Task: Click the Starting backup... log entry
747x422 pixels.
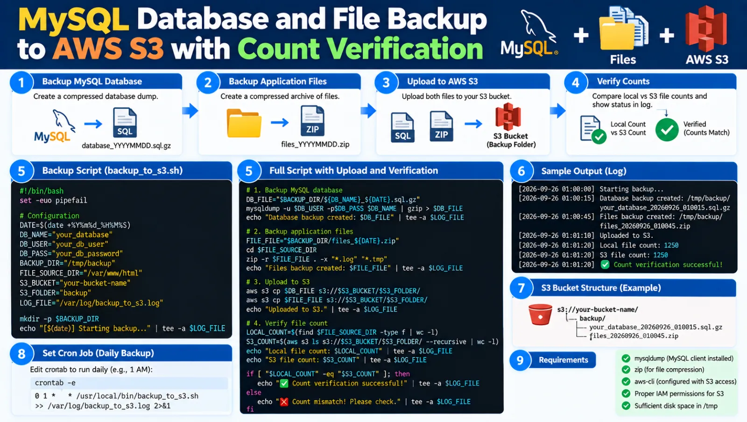Action: 591,189
